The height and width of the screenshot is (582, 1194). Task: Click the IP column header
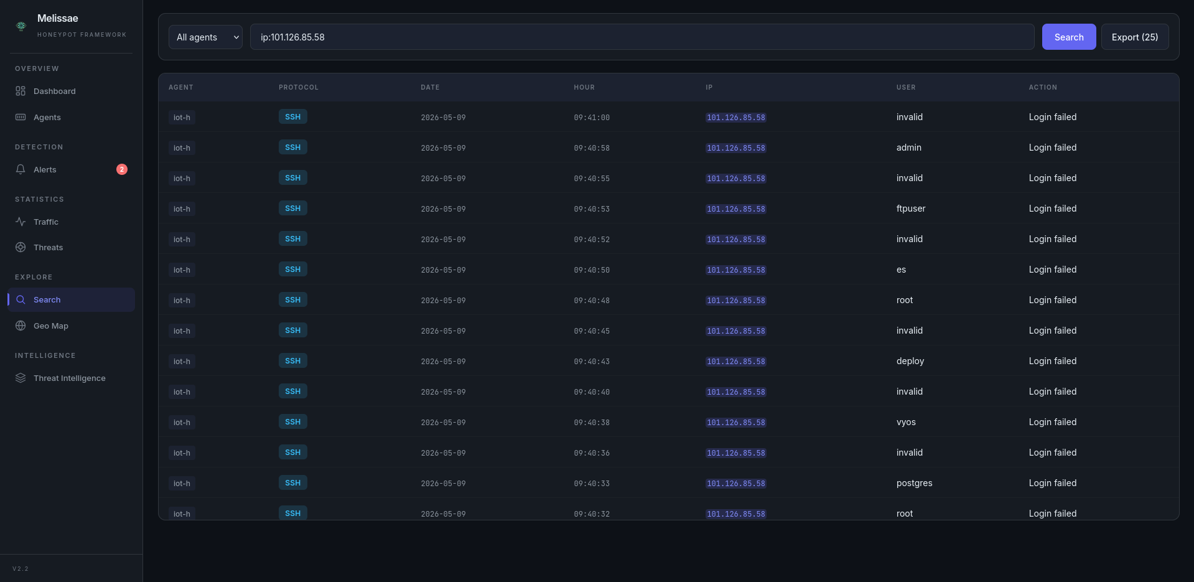point(709,87)
